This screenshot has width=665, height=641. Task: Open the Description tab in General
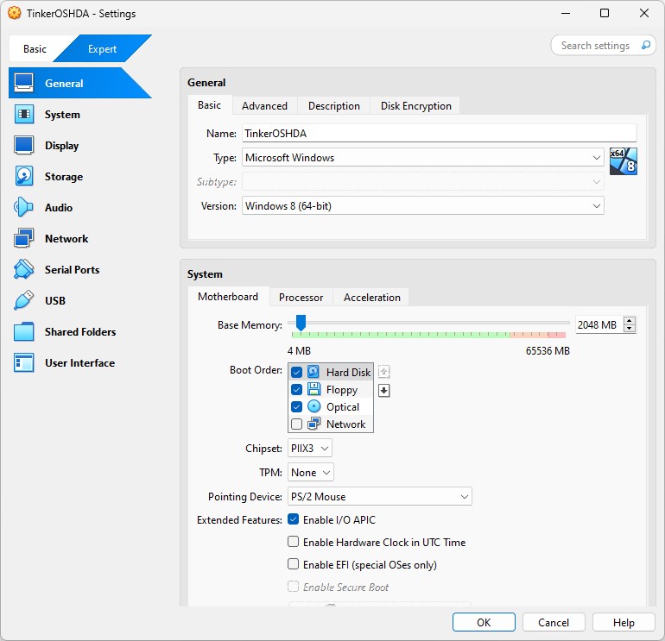pyautogui.click(x=333, y=105)
